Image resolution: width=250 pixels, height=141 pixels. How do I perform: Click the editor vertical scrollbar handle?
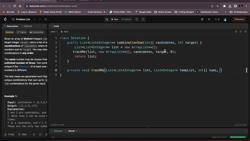[x=246, y=70]
